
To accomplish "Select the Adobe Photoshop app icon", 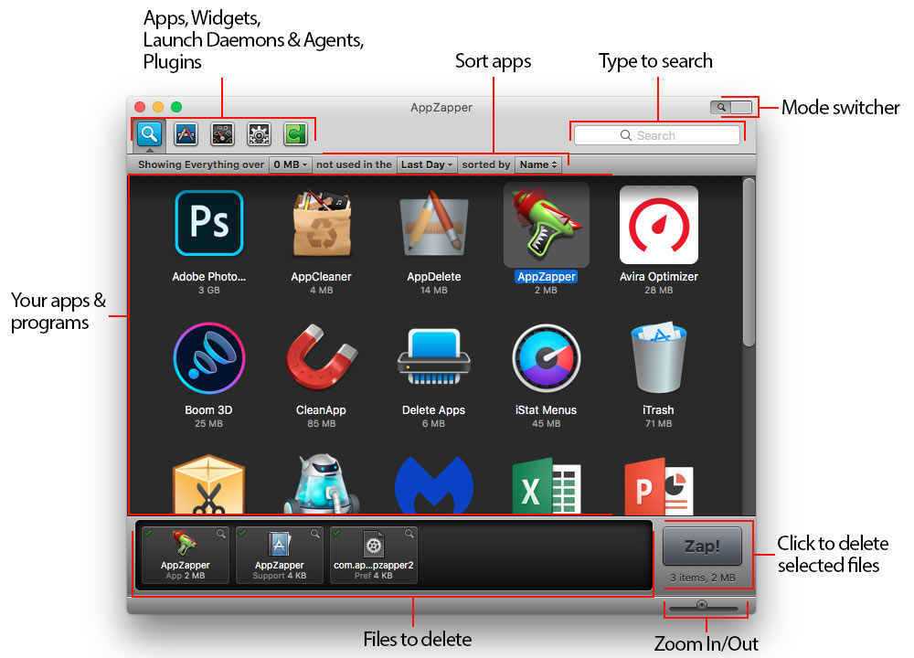I will pyautogui.click(x=208, y=223).
